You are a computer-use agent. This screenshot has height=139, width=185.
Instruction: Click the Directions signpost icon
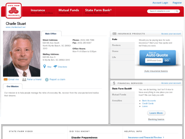55,67
